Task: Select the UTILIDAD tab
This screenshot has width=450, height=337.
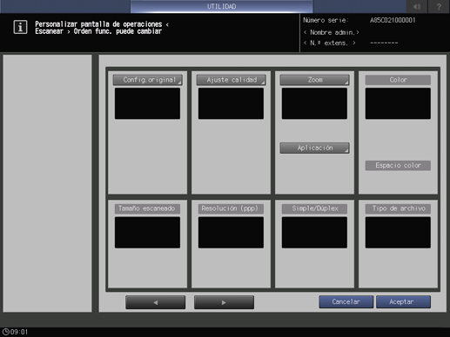Action: [221, 6]
